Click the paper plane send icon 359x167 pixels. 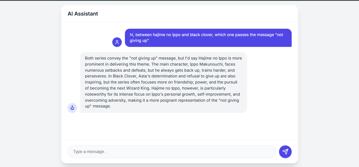(285, 151)
